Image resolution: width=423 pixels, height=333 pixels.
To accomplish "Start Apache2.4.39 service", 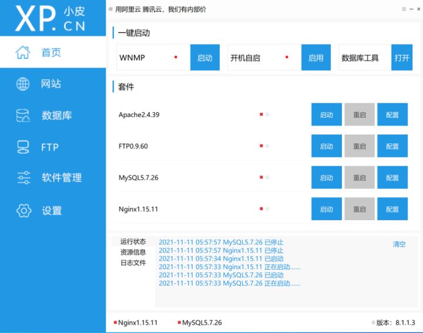I will coord(326,115).
